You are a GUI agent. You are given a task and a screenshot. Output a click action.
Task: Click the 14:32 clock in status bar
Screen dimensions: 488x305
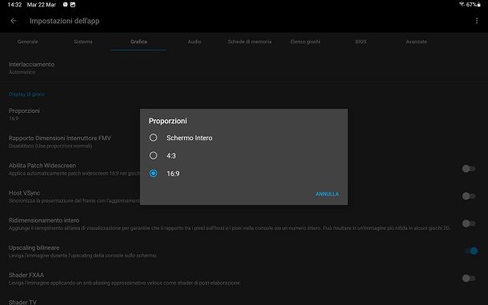pos(14,5)
